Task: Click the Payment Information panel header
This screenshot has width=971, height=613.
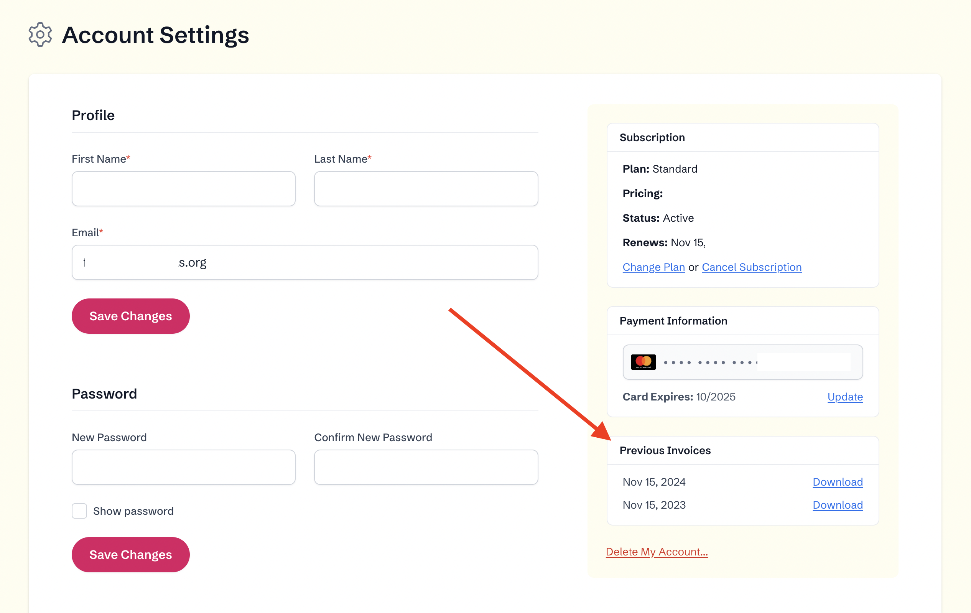Action: [x=673, y=321]
